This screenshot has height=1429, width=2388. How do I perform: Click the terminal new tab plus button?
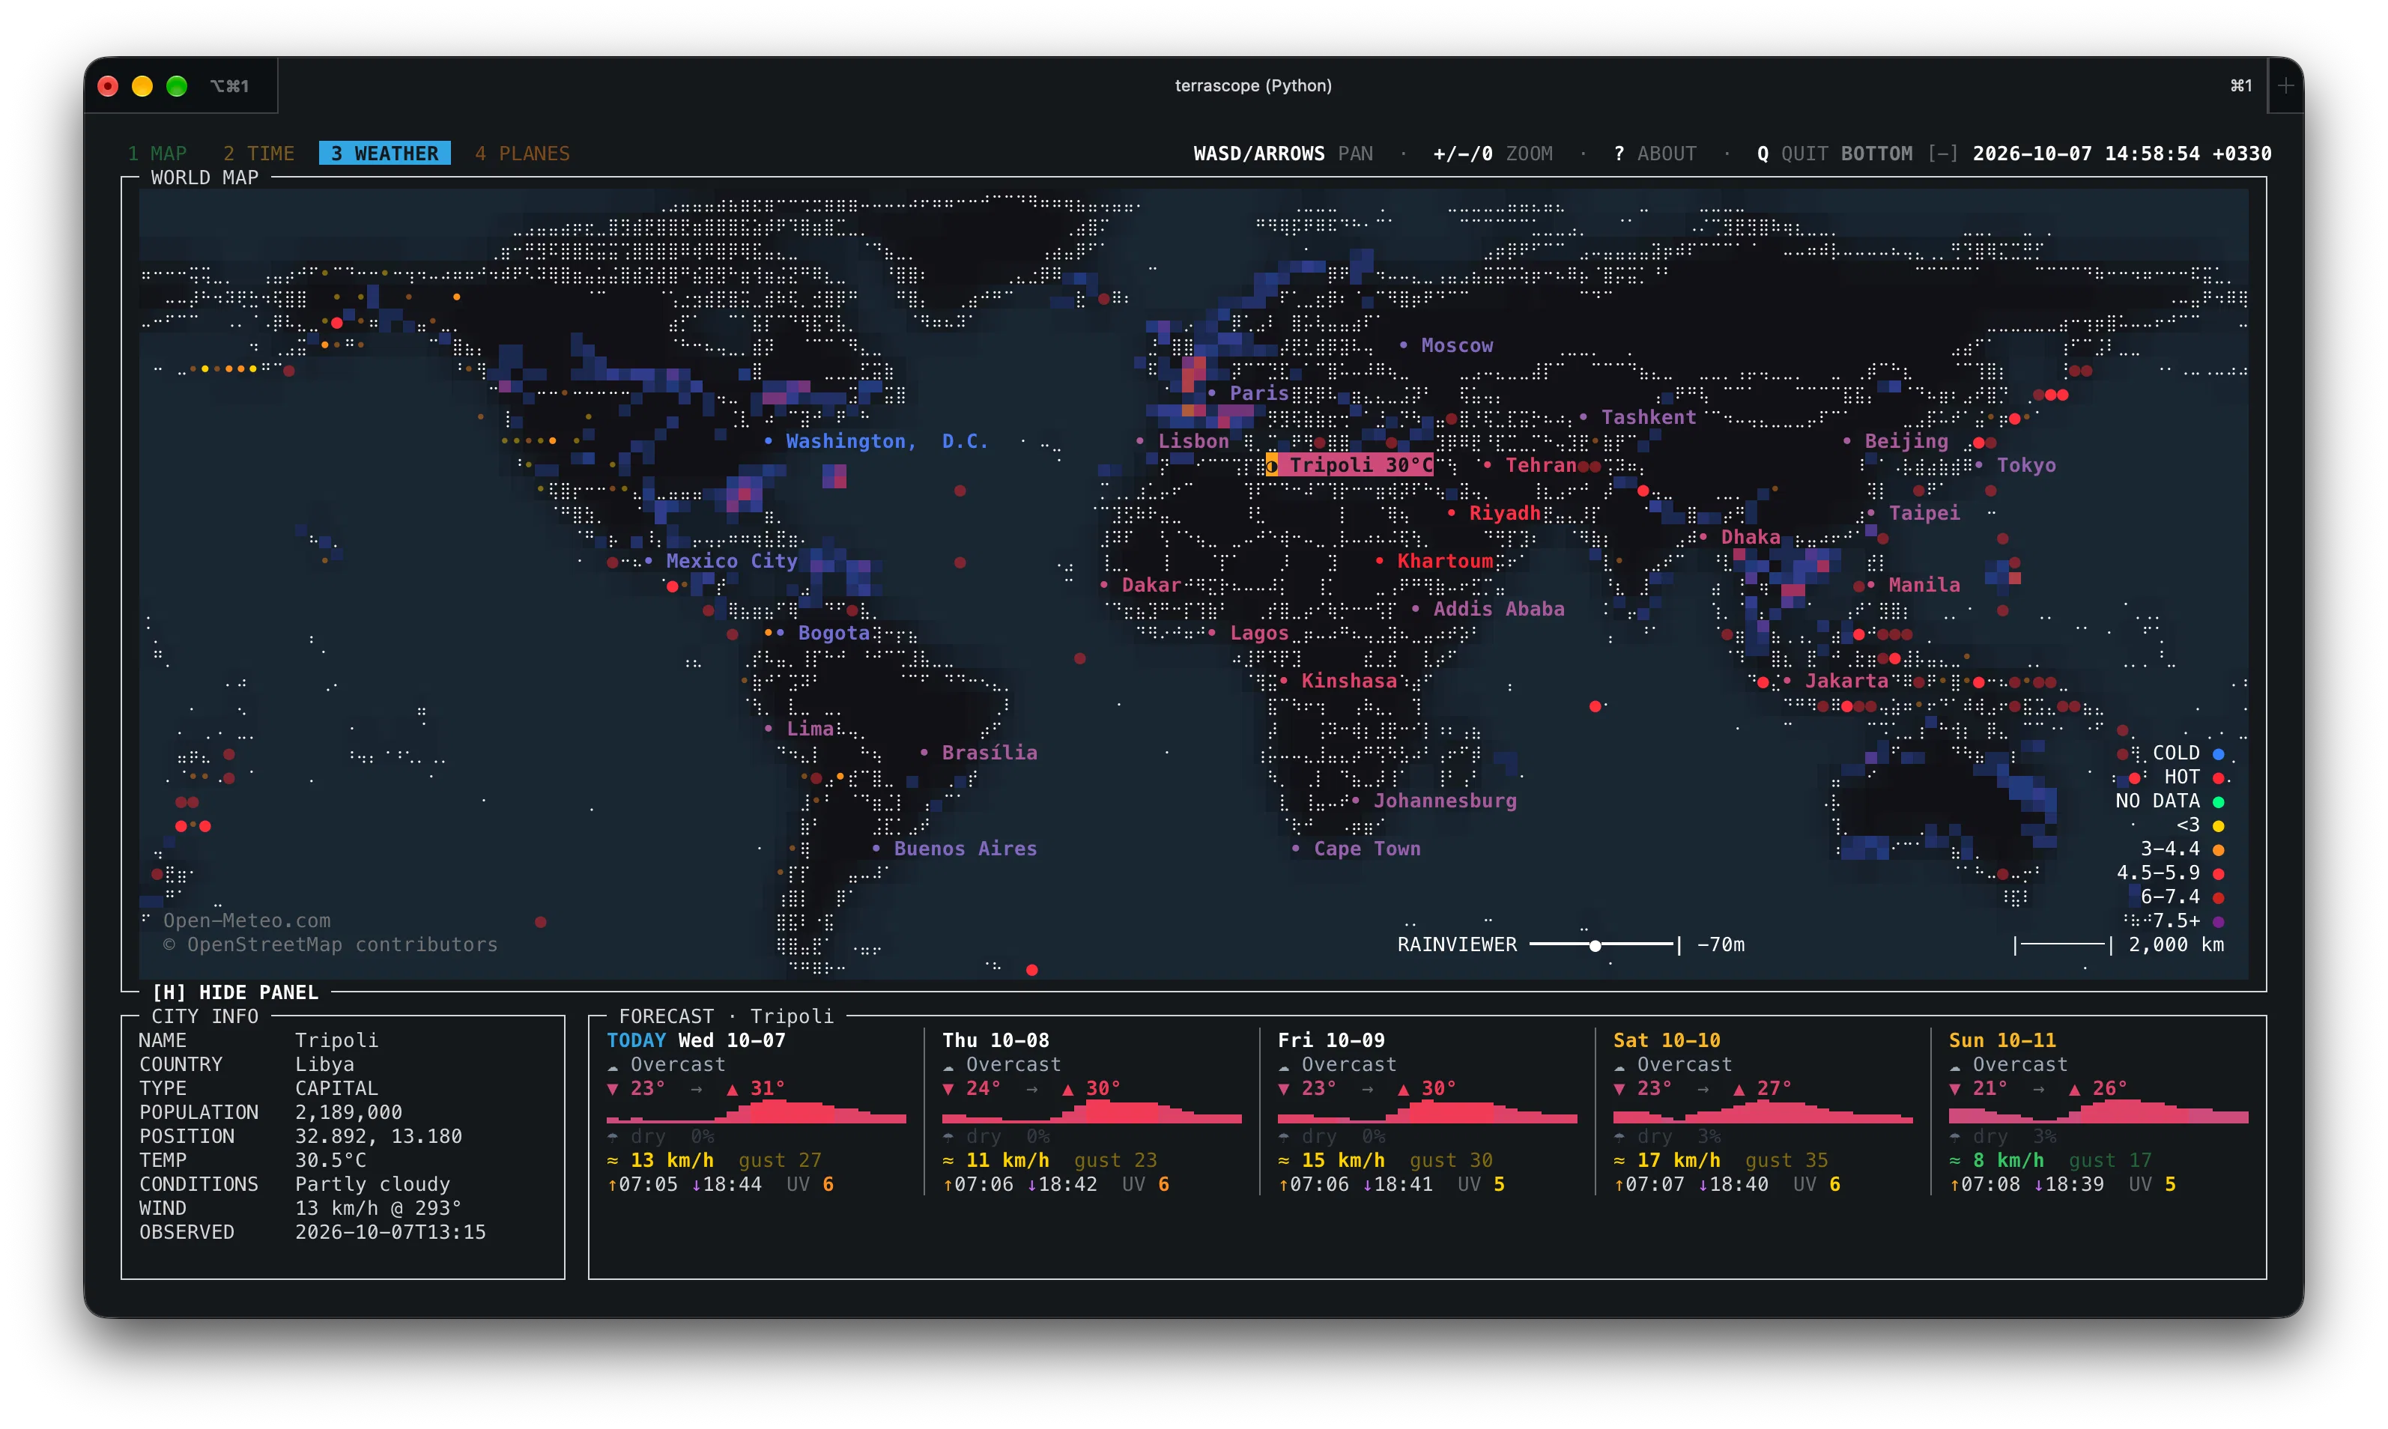2286,85
